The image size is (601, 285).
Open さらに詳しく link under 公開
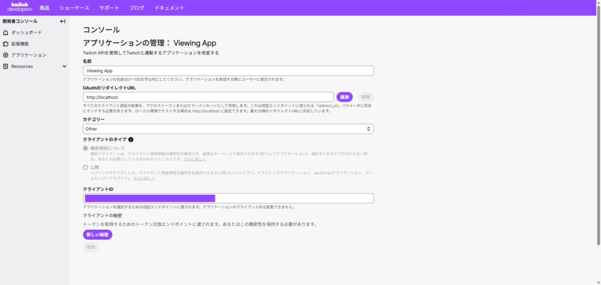click(144, 178)
